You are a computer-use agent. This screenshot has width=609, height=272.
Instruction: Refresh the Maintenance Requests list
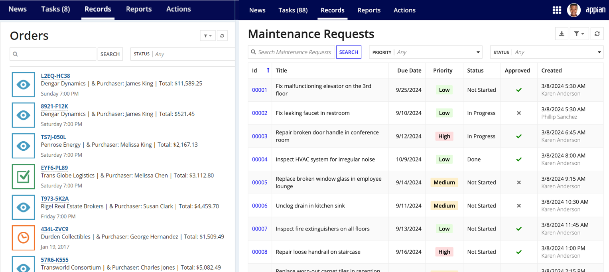tap(597, 34)
